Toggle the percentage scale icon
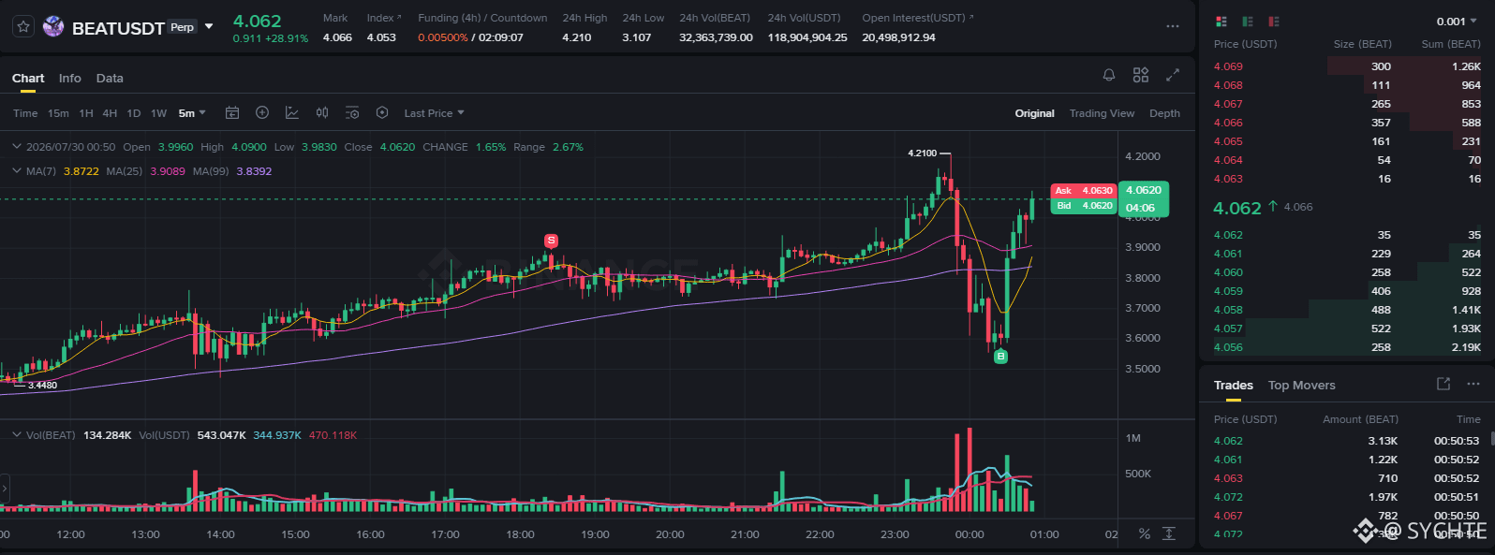Image resolution: width=1495 pixels, height=555 pixels. (x=1144, y=533)
